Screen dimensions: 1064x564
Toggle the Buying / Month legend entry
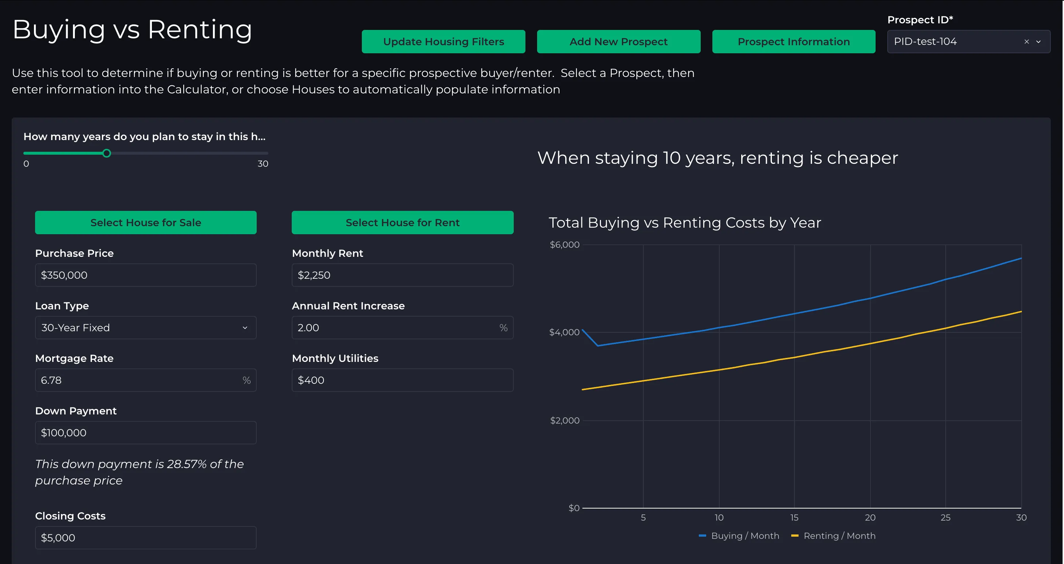[739, 536]
